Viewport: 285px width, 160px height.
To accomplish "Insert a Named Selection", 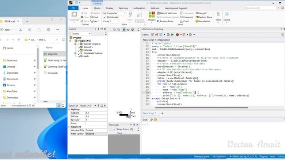I will [x=167, y=13].
